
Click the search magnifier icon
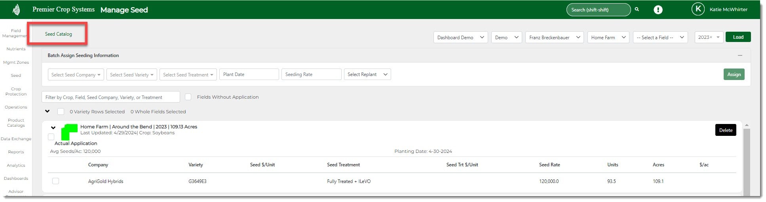pyautogui.click(x=637, y=10)
